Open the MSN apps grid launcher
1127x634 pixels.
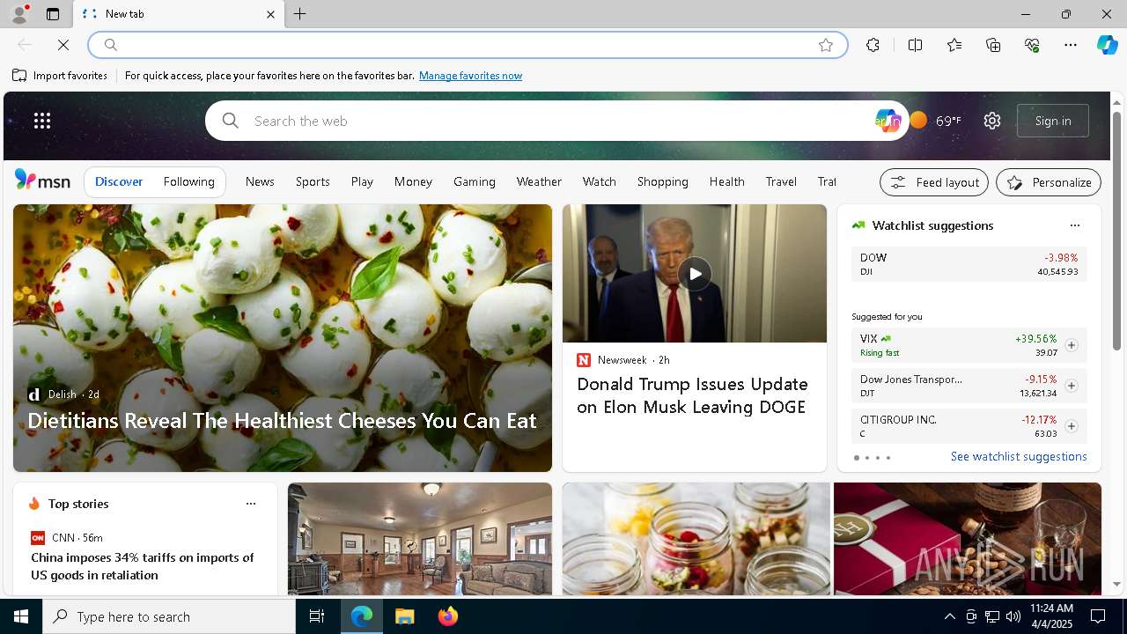(x=42, y=121)
